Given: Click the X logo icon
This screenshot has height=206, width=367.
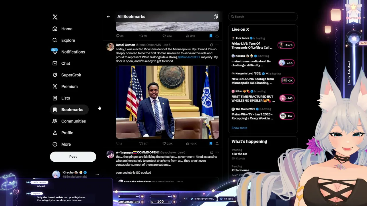Looking at the screenshot, I should [x=55, y=17].
